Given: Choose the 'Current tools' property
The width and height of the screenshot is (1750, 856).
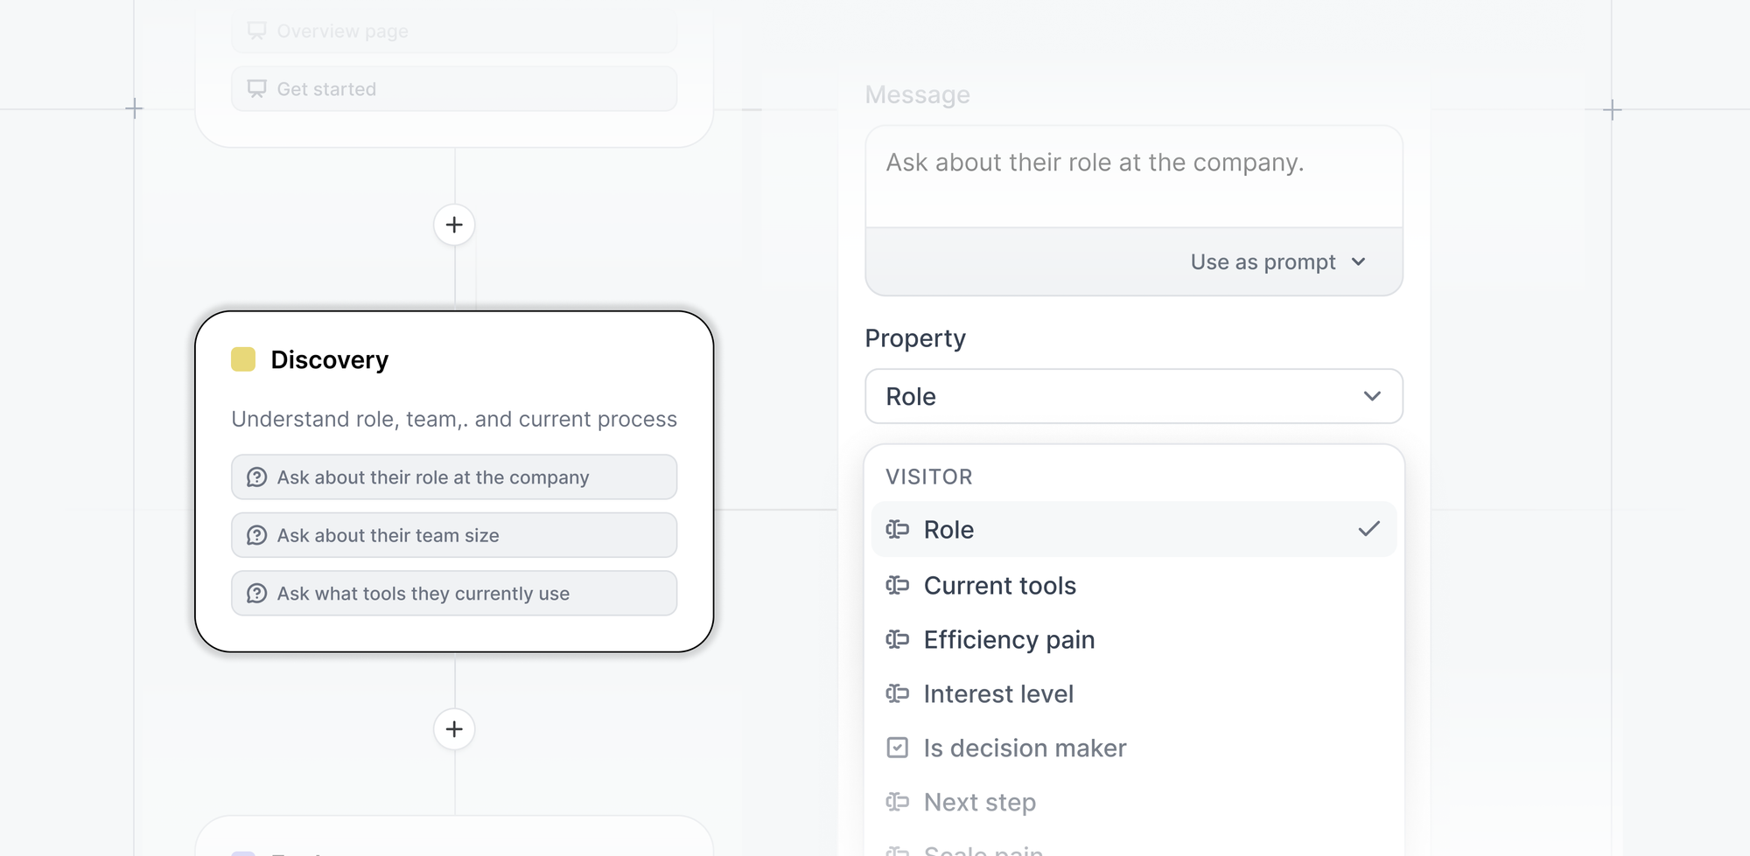Looking at the screenshot, I should (x=1134, y=585).
